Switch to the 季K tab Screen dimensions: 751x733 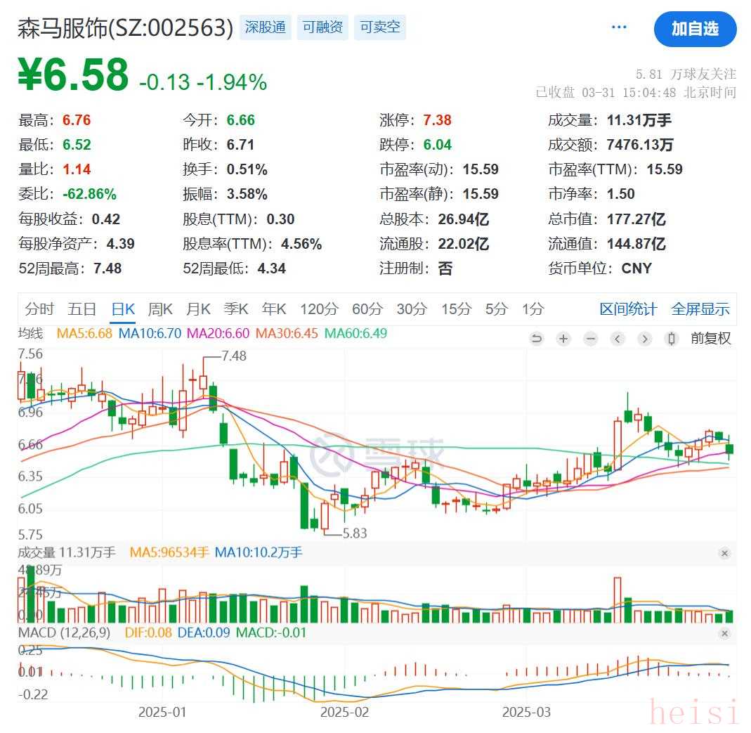coord(236,309)
